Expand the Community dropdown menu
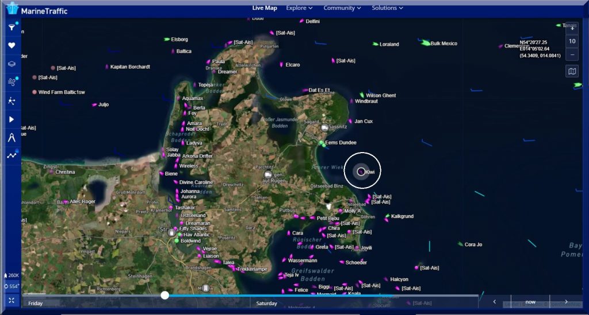Image resolution: width=589 pixels, height=315 pixels. [x=342, y=8]
